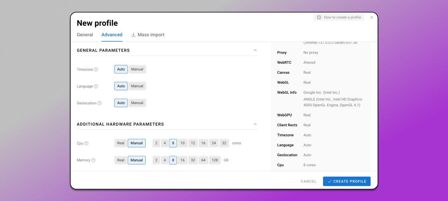Select 128 GB memory
The height and width of the screenshot is (201, 448).
215,160
